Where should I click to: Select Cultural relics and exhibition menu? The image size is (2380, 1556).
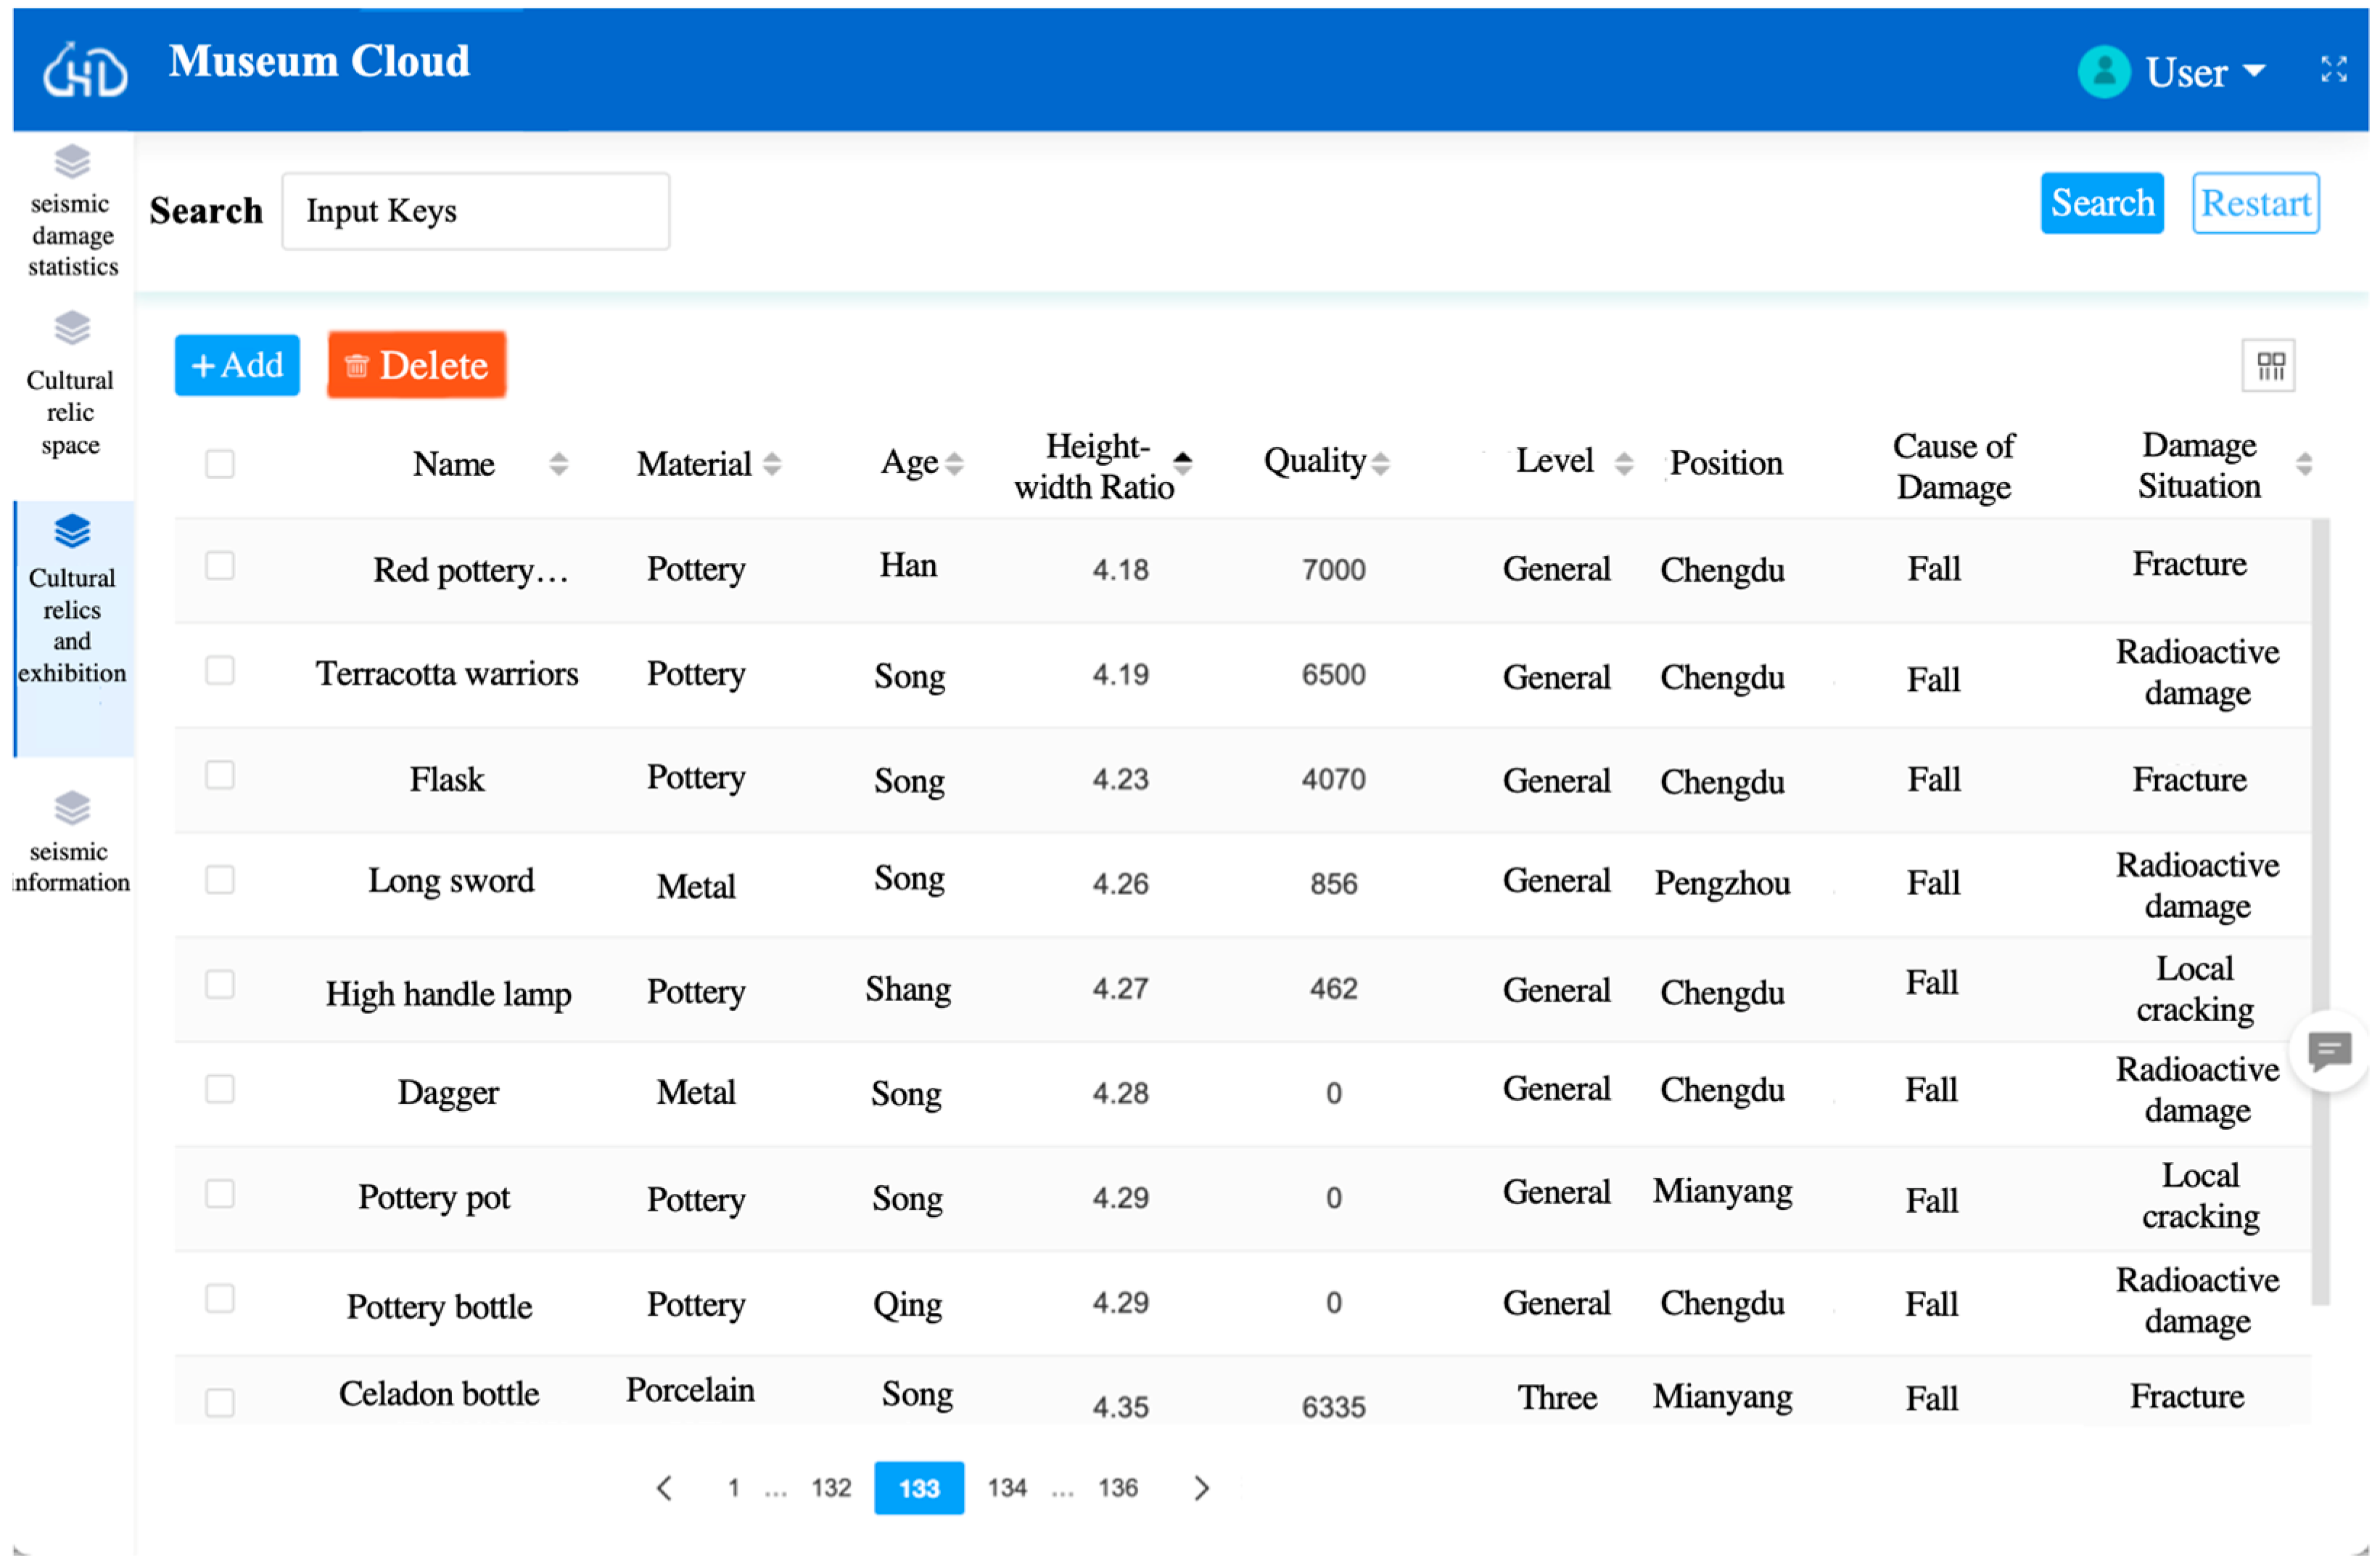pyautogui.click(x=72, y=626)
